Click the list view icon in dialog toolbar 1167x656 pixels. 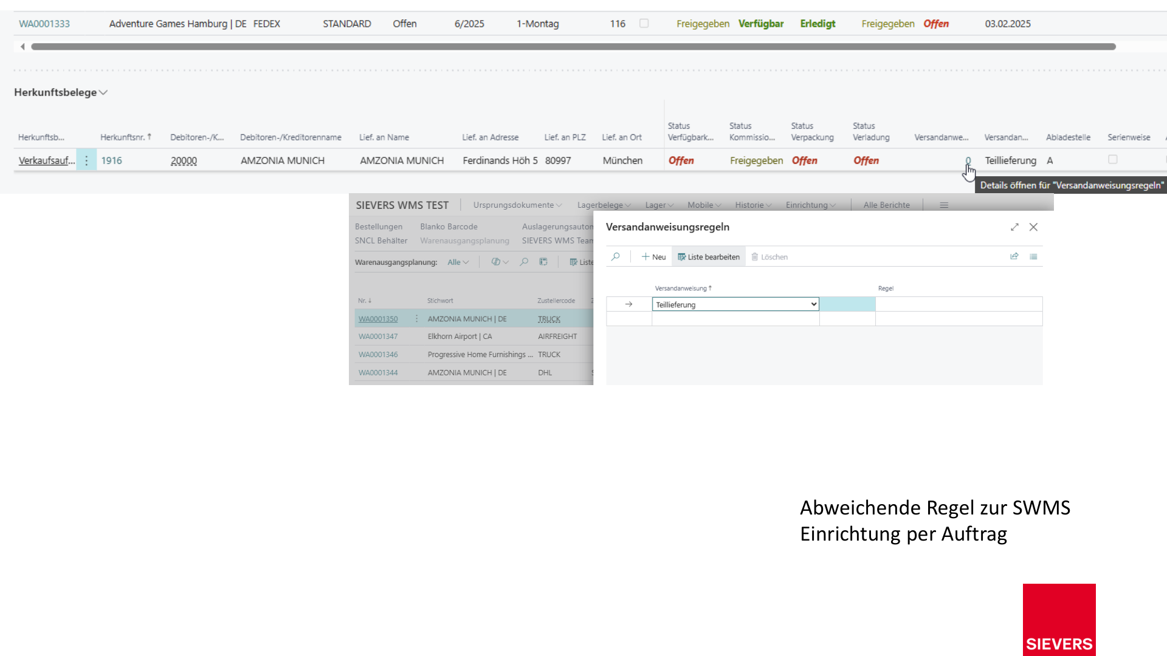(x=1033, y=256)
